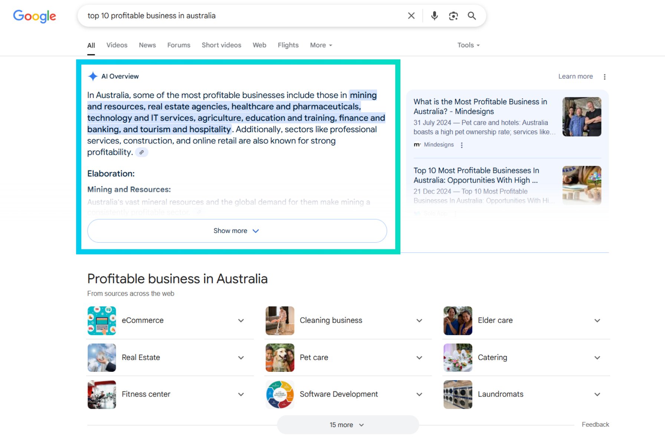Viewport: 665px width, 446px height.
Task: Open the Learn more link
Action: tap(575, 76)
